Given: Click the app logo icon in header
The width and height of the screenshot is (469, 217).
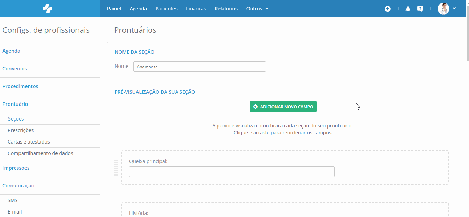Looking at the screenshot, I should [x=47, y=9].
